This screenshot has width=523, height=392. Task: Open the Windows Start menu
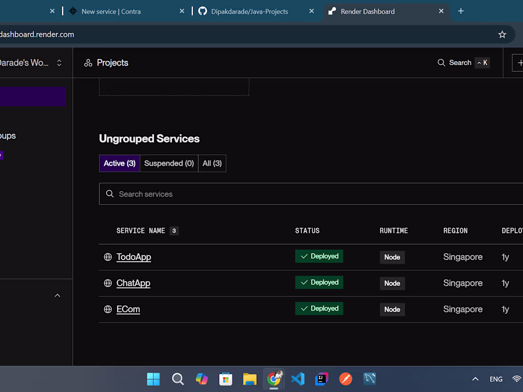[x=154, y=379]
